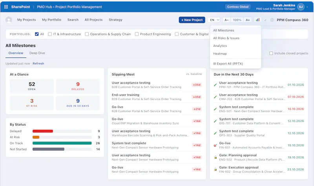Tick the Product Engineering checkbox
The width and height of the screenshot is (314, 186).
click(137, 34)
